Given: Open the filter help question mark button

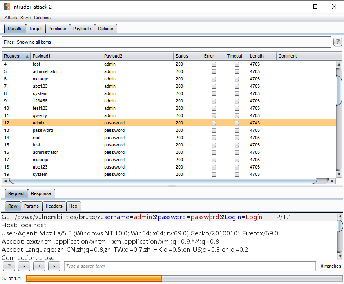Looking at the screenshot, I should click(x=337, y=42).
